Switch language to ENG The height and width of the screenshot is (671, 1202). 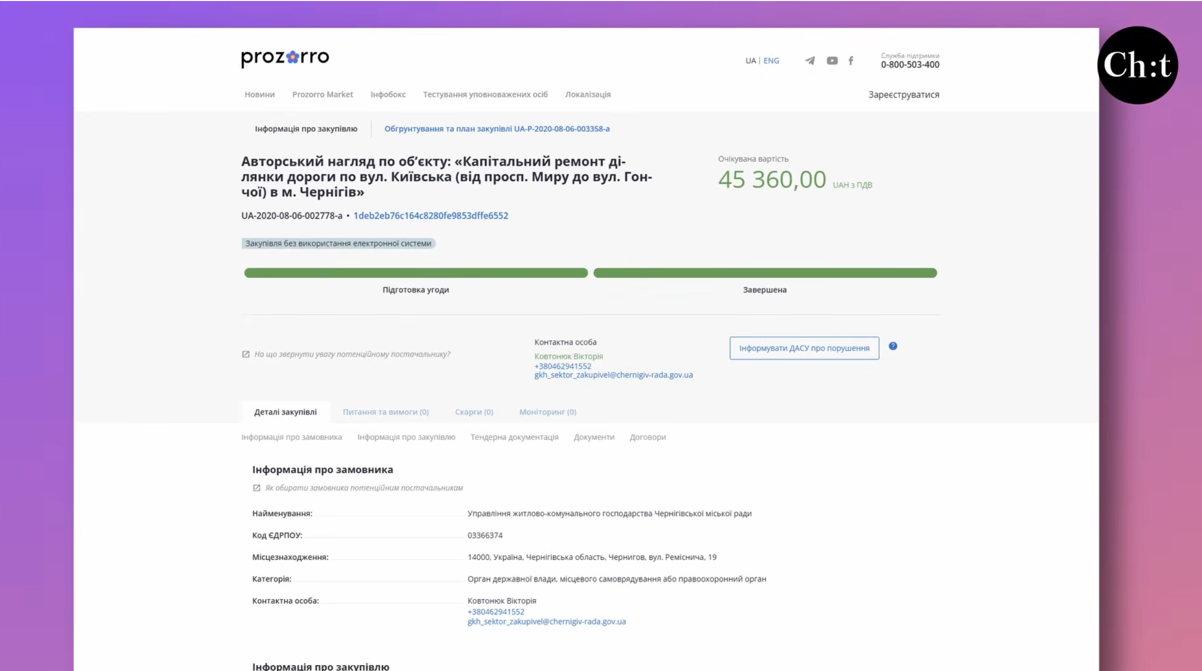click(771, 61)
